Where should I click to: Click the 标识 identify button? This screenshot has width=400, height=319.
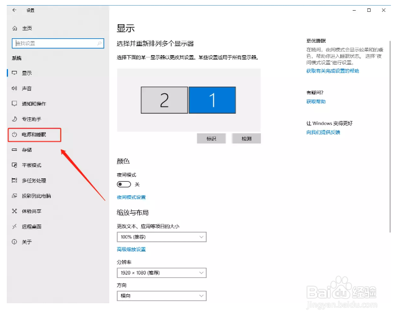(x=211, y=138)
